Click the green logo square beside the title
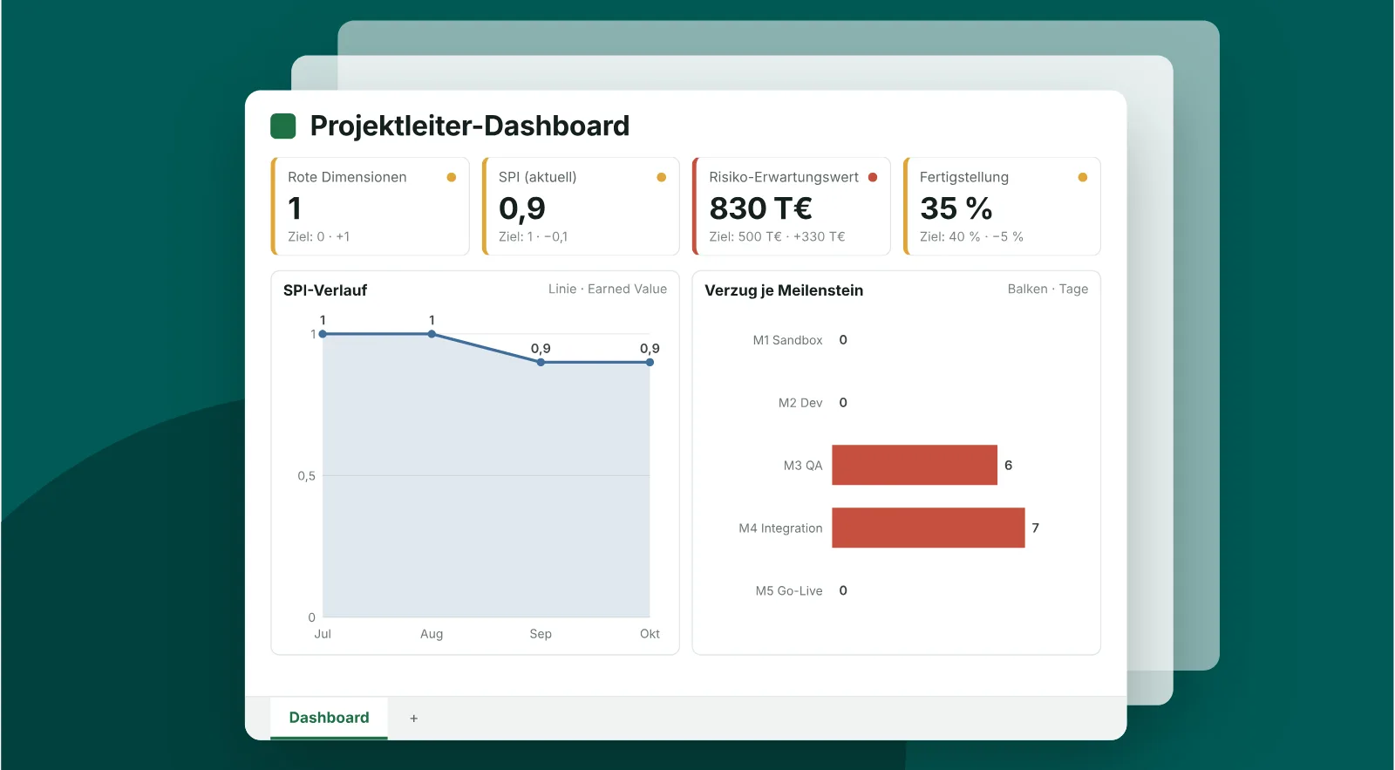Screen dimensions: 1395x770 [x=283, y=126]
